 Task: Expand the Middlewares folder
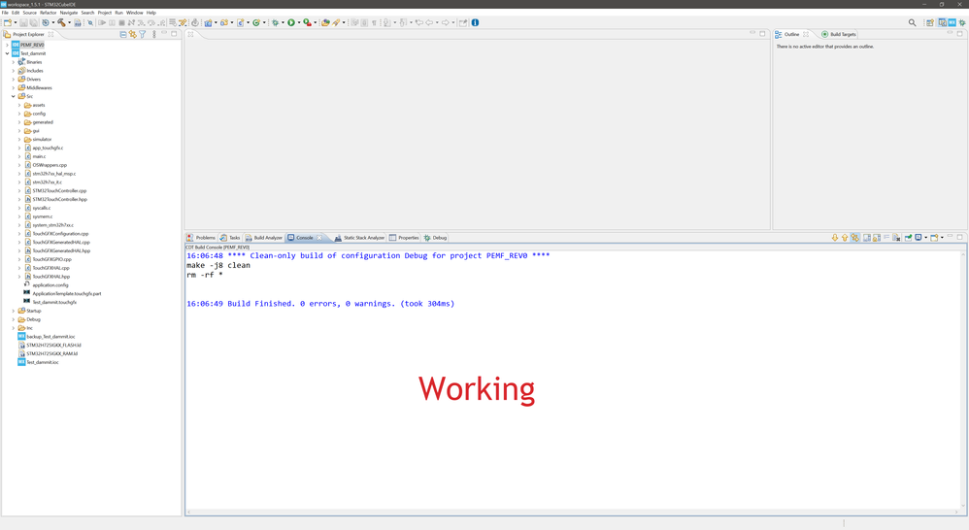[x=13, y=87]
